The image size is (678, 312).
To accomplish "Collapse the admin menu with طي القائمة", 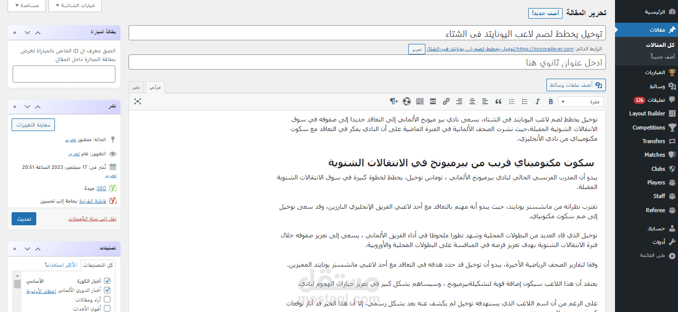I will point(646,256).
